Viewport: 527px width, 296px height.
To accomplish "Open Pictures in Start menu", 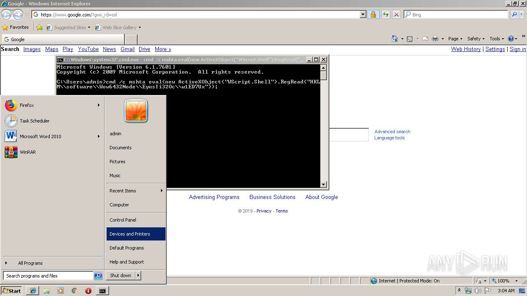I will tap(136, 162).
